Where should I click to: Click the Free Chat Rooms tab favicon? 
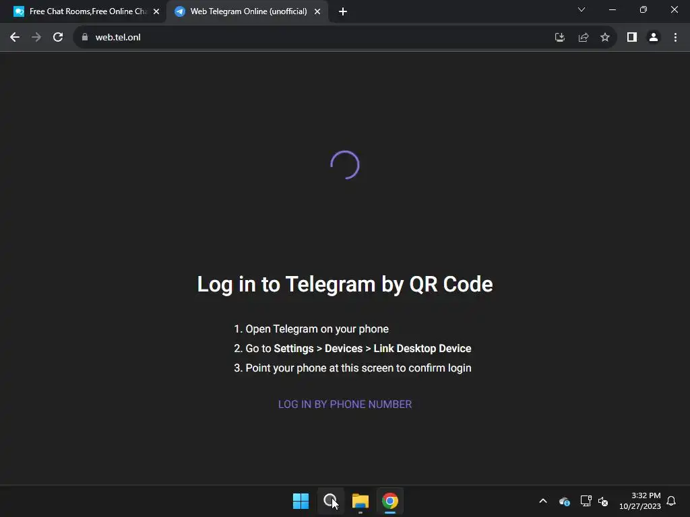(19, 11)
